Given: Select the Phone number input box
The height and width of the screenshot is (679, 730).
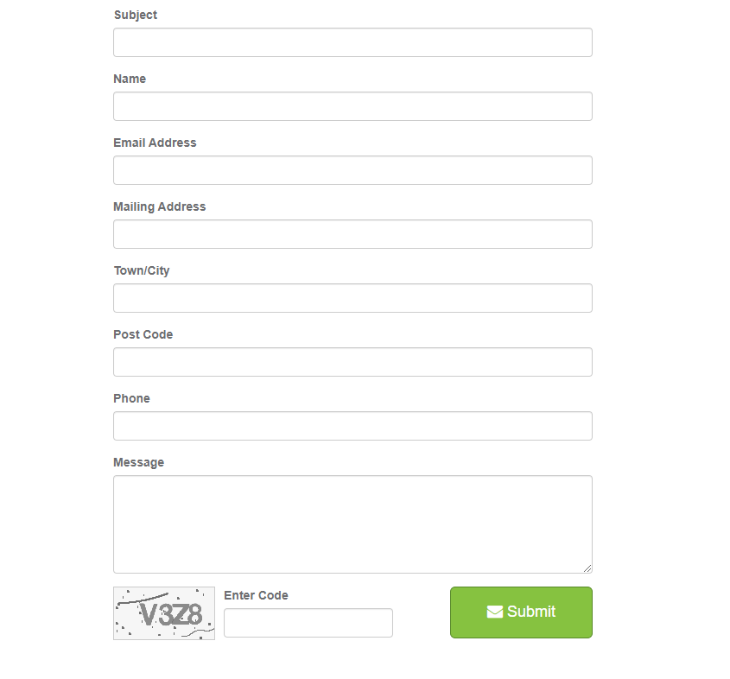Looking at the screenshot, I should coord(352,426).
